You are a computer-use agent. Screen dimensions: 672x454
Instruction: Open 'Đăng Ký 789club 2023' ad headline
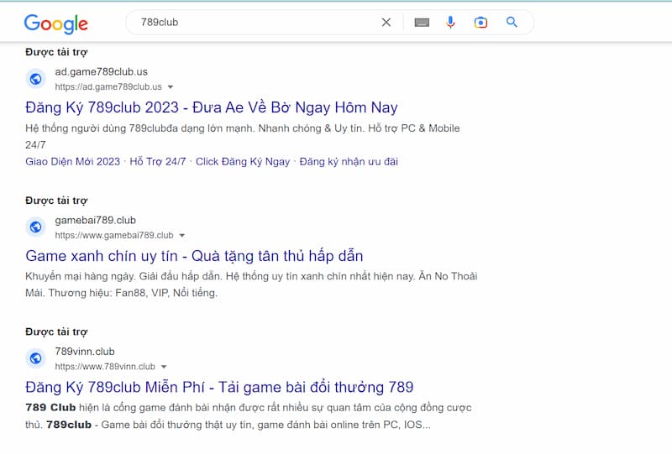pyautogui.click(x=212, y=107)
